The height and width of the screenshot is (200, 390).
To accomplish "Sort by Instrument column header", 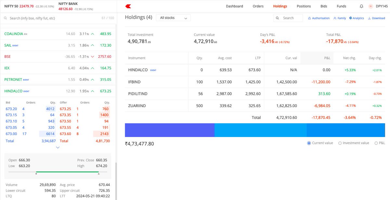I will tap(137, 58).
